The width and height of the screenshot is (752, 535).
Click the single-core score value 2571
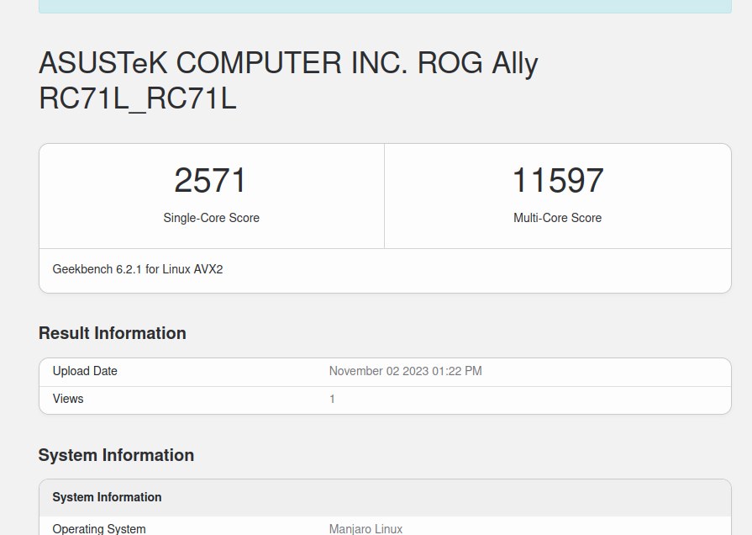[x=210, y=181]
